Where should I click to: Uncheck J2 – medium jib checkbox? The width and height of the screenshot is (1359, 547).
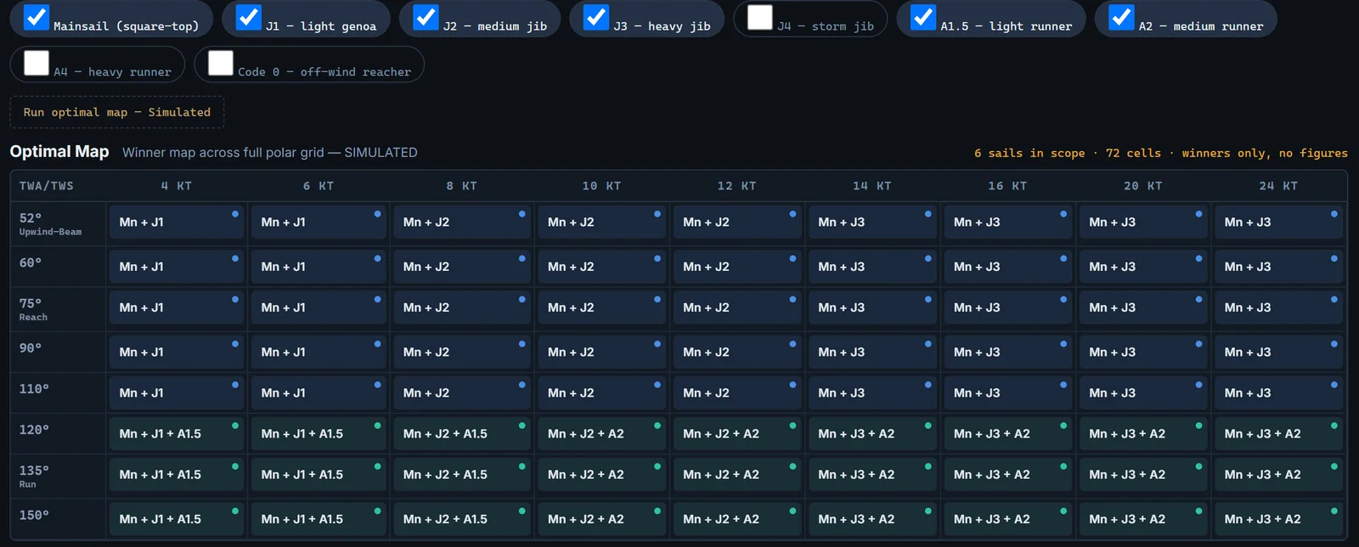coord(426,17)
